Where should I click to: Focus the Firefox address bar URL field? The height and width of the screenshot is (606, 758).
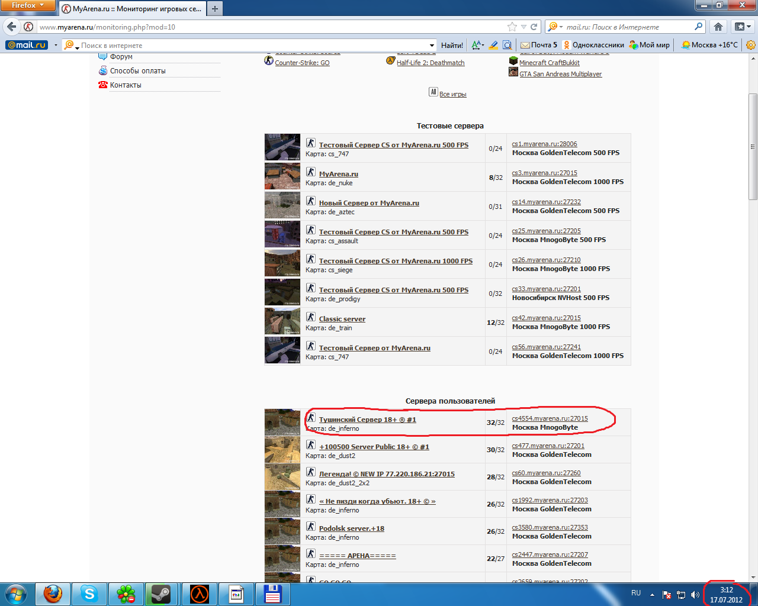pyautogui.click(x=272, y=27)
